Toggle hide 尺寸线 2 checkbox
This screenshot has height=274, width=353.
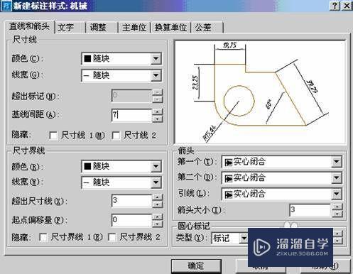116,136
